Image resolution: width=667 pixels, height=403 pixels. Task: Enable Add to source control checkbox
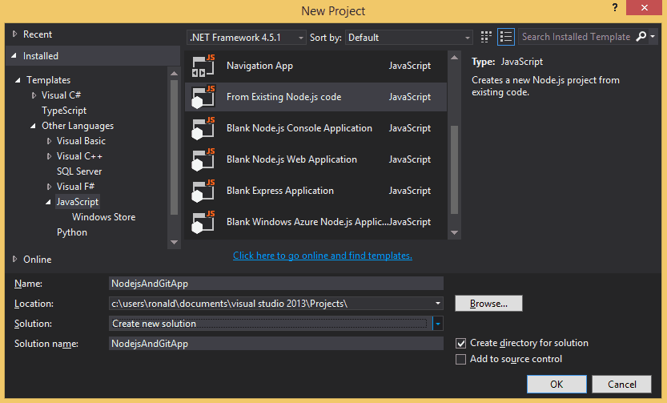pyautogui.click(x=460, y=360)
